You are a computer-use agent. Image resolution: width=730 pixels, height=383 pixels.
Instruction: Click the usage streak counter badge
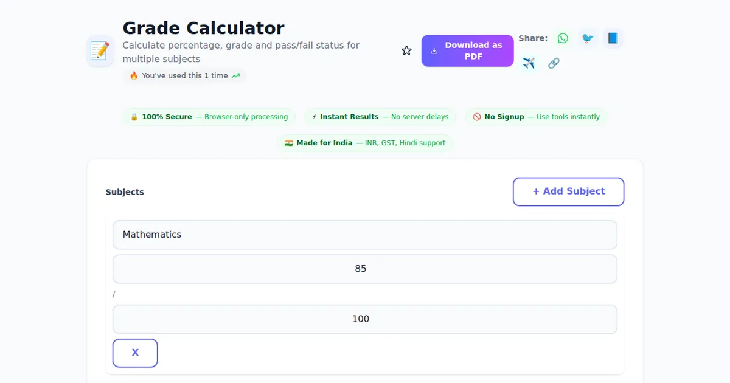(x=184, y=76)
